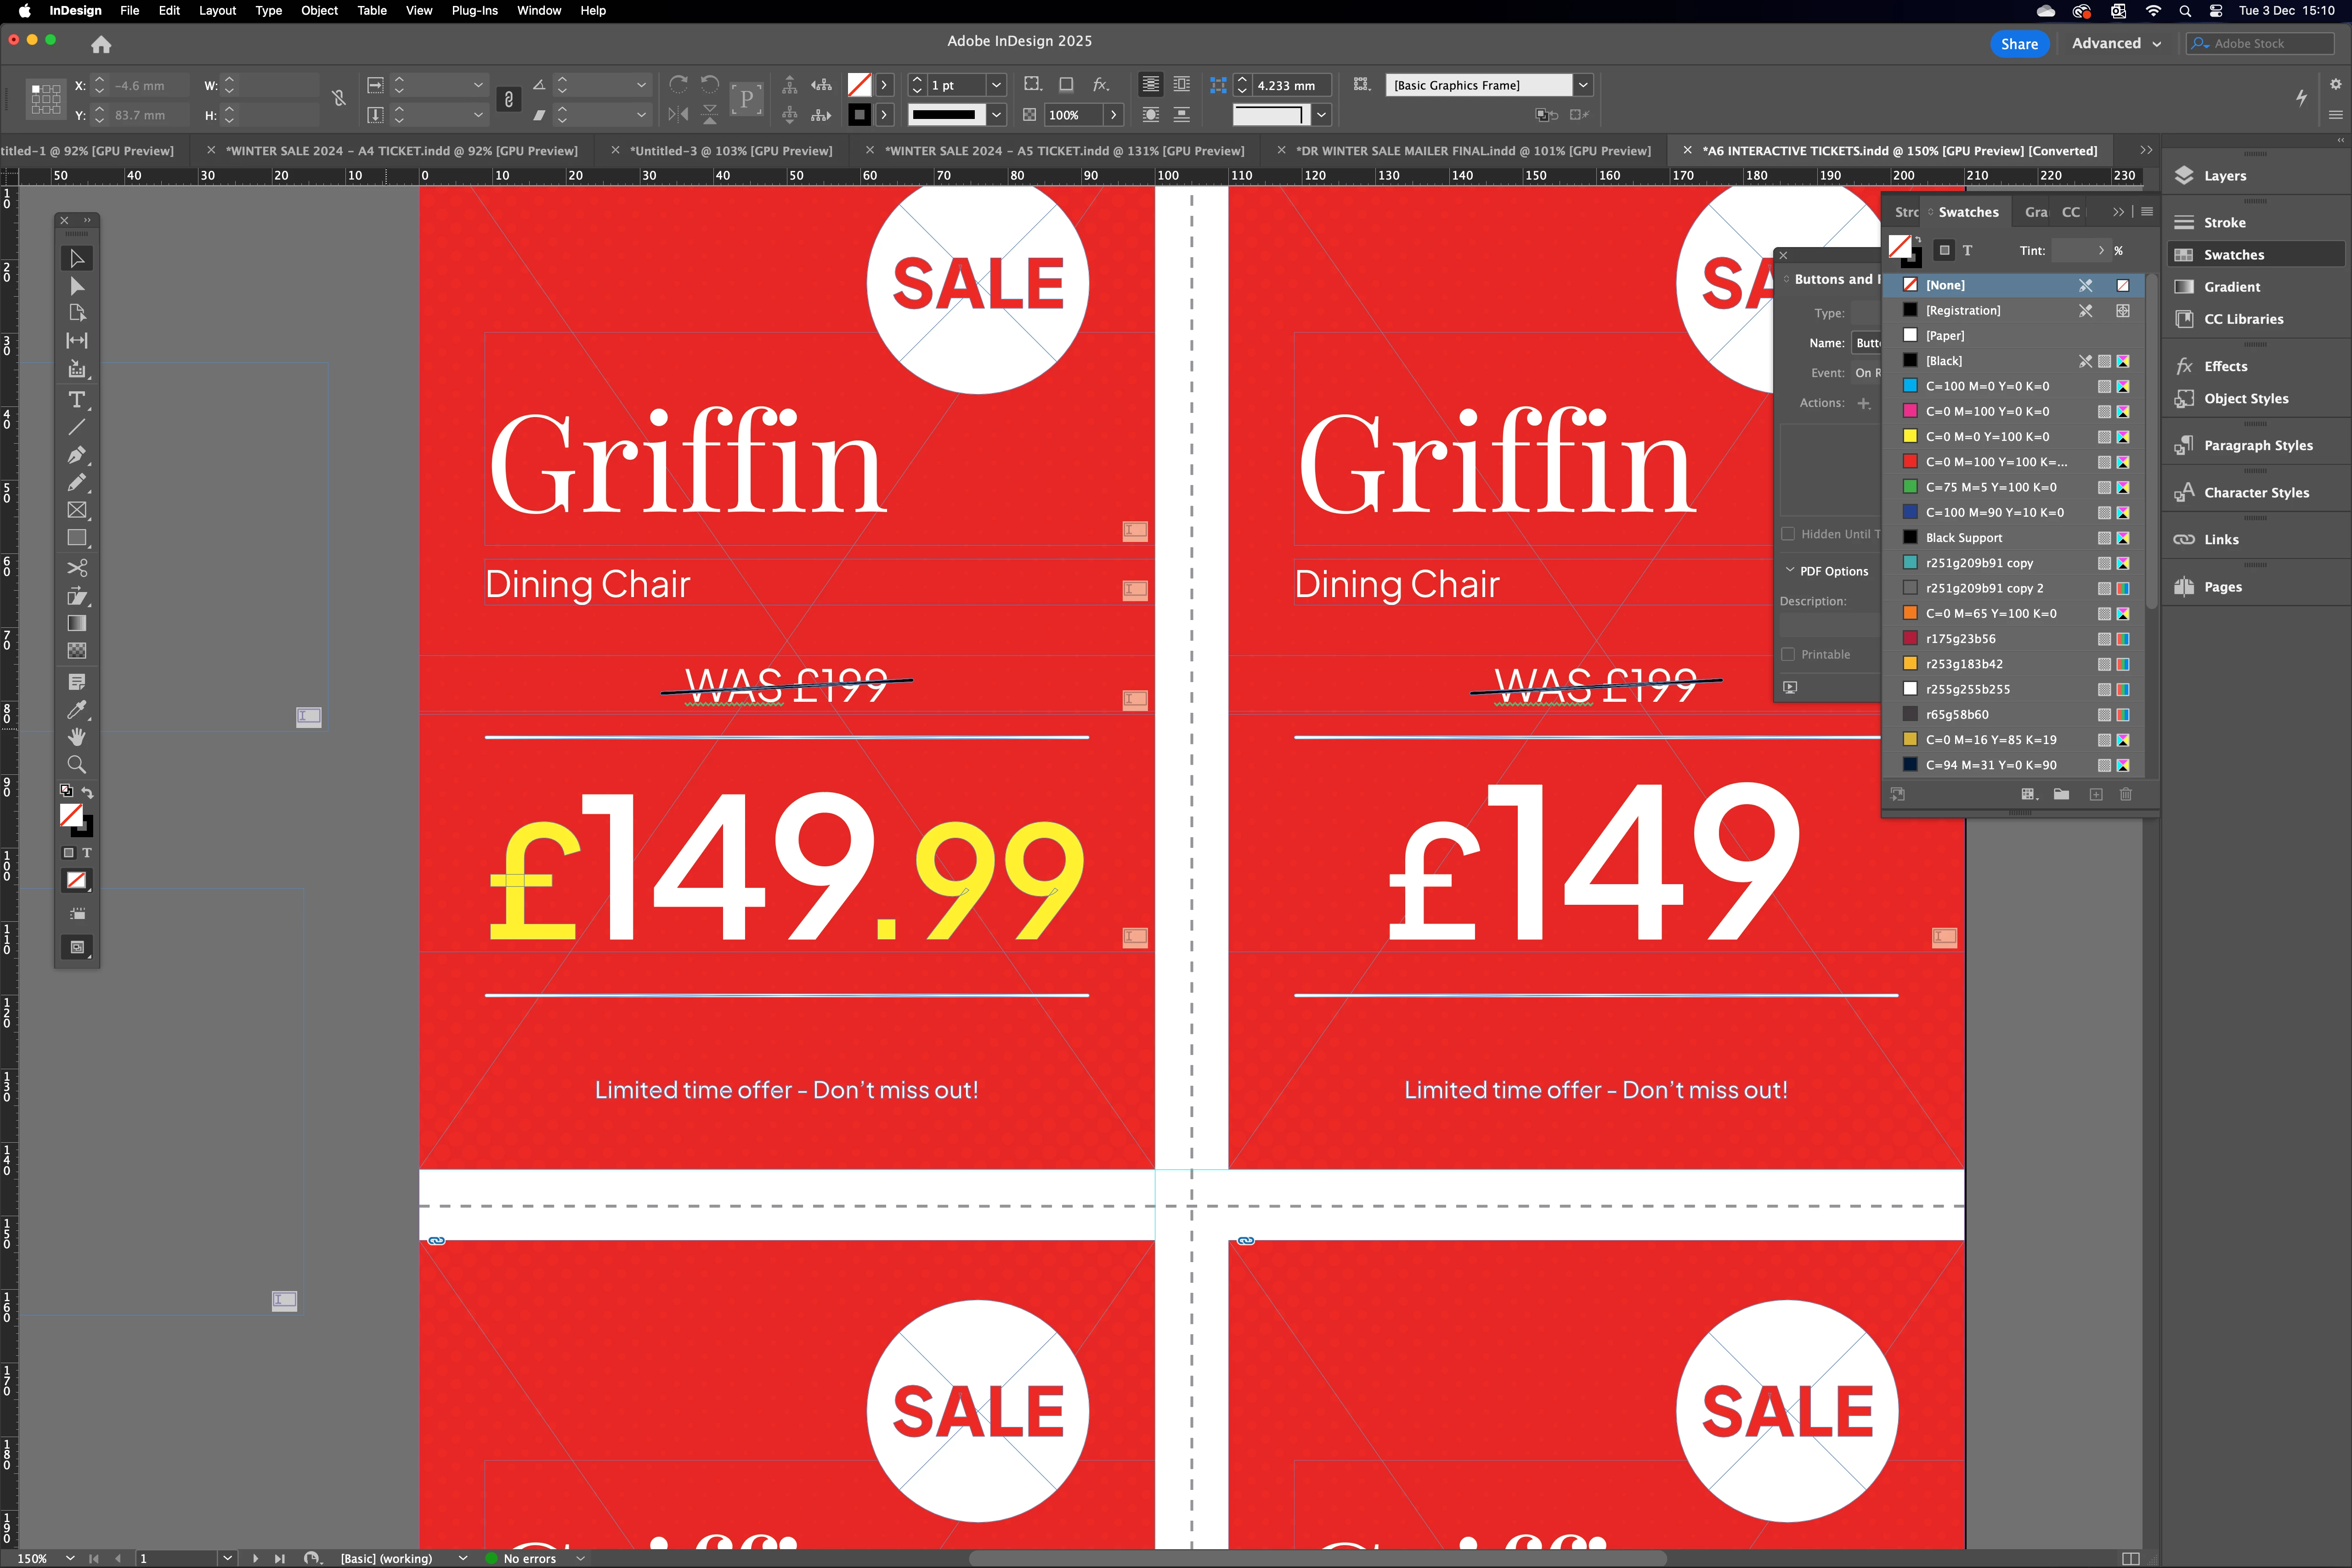Select the Gap tool
This screenshot has height=1568, width=2352.
(77, 341)
